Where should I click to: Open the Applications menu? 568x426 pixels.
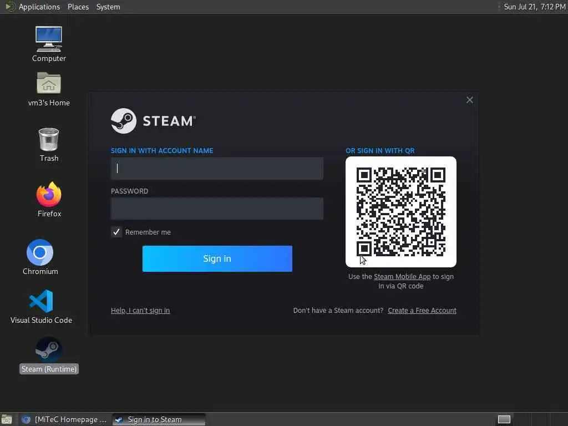(39, 7)
